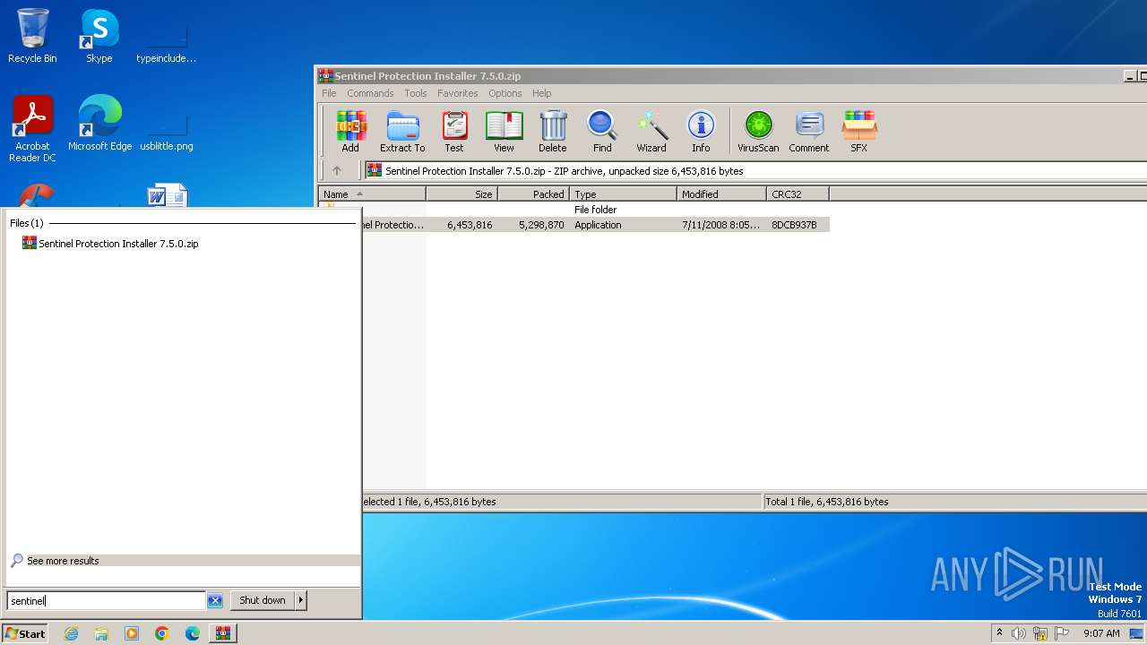Click See more results link

point(63,561)
